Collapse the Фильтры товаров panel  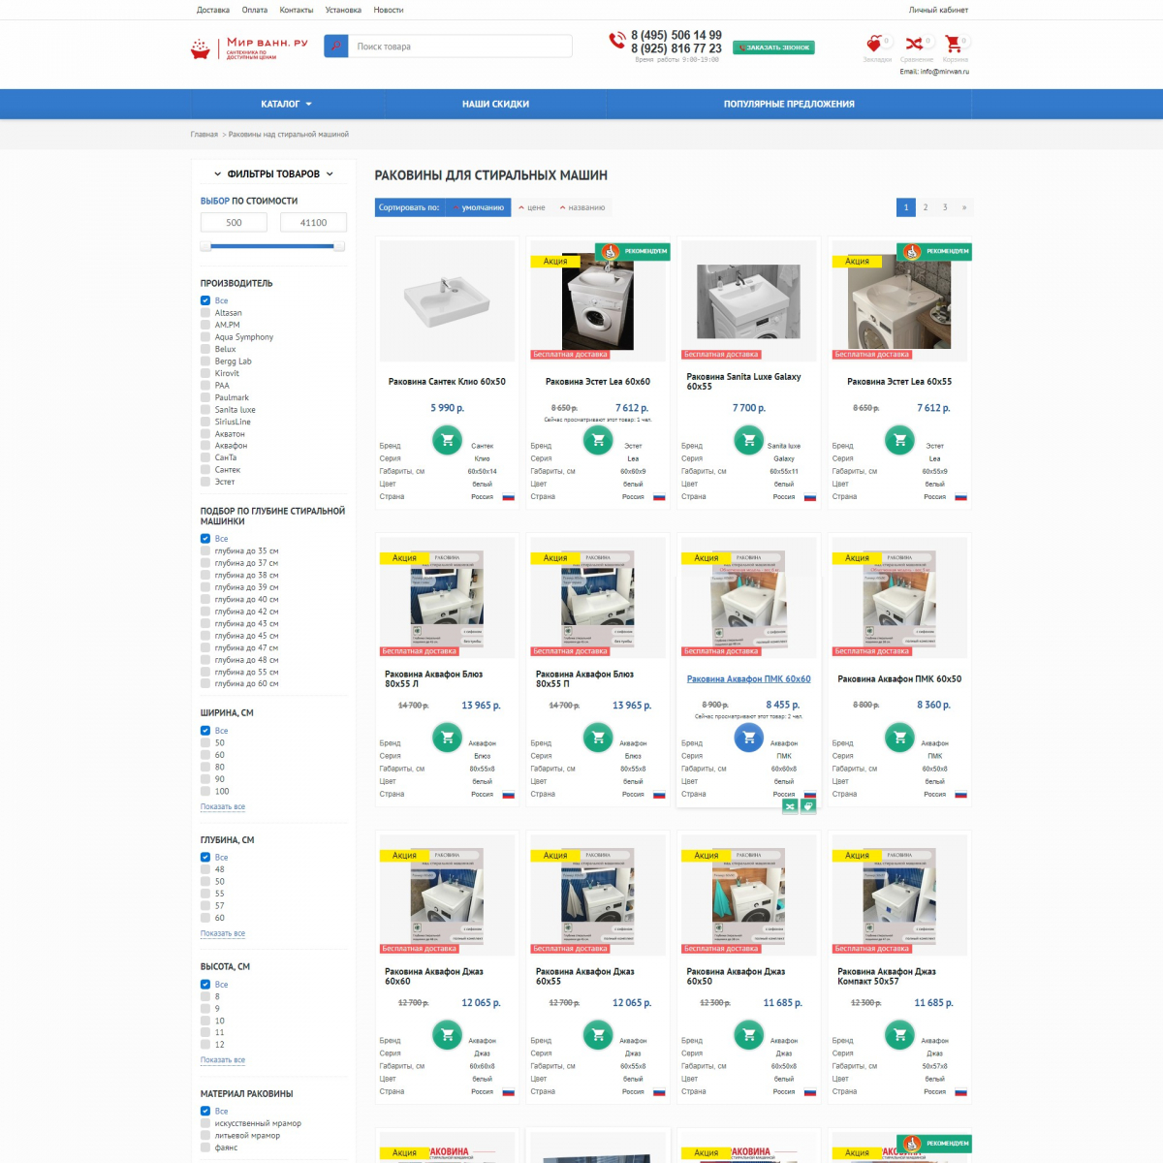pyautogui.click(x=273, y=174)
